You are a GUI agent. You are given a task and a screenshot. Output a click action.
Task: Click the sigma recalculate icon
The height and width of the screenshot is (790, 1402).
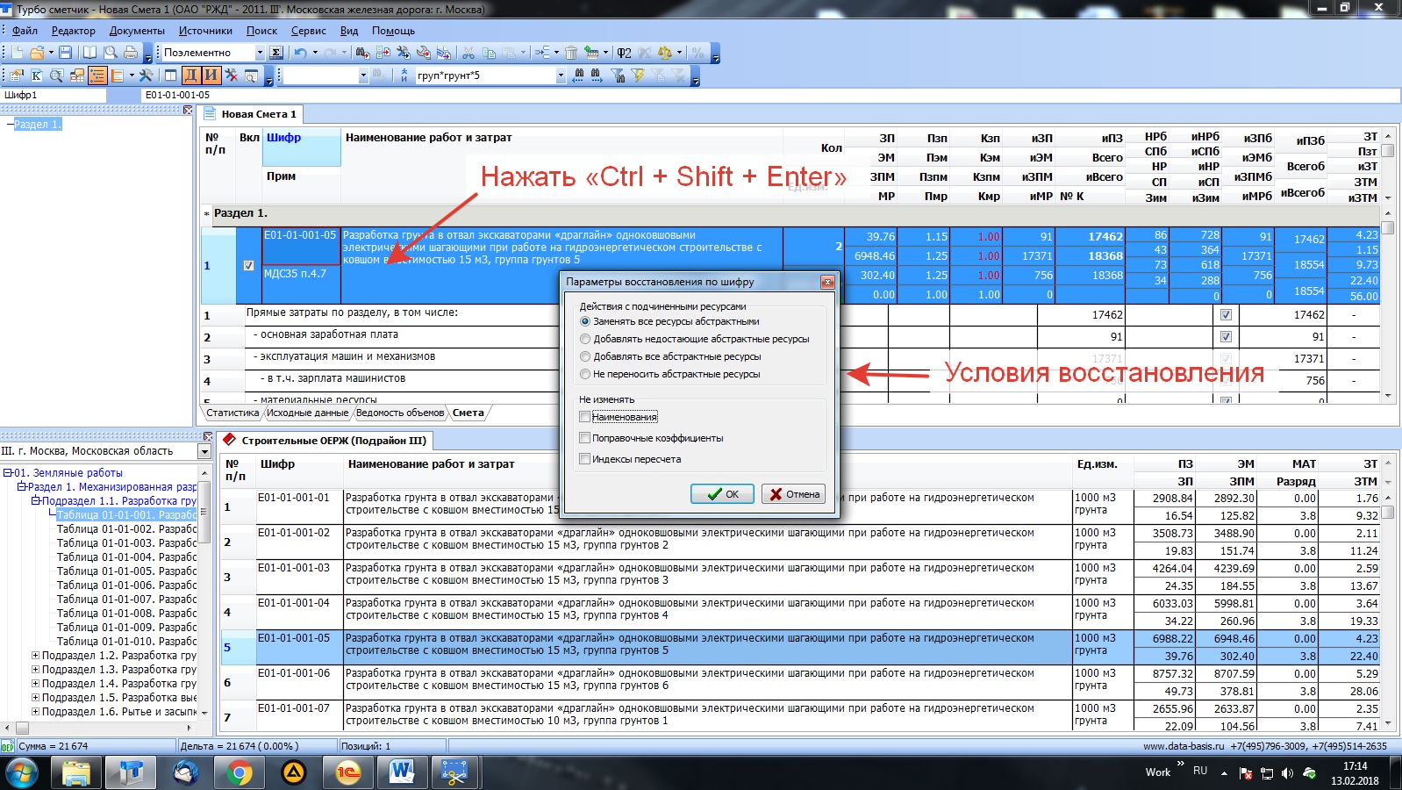click(x=276, y=53)
